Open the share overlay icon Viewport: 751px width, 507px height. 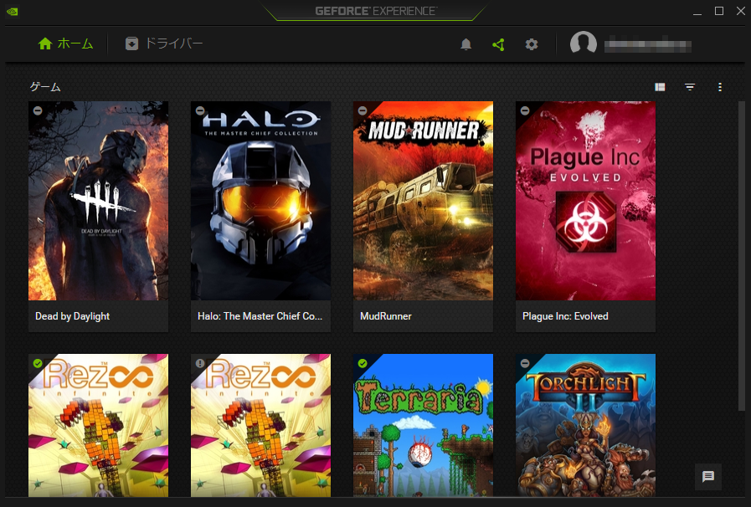click(498, 44)
